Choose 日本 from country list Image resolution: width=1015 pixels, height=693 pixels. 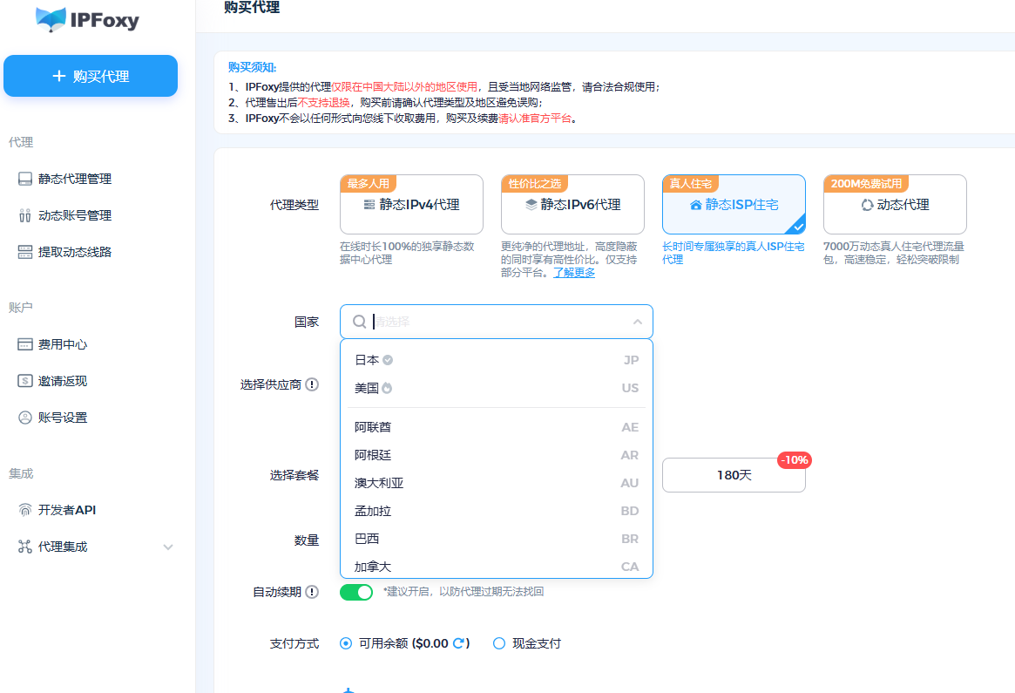367,360
